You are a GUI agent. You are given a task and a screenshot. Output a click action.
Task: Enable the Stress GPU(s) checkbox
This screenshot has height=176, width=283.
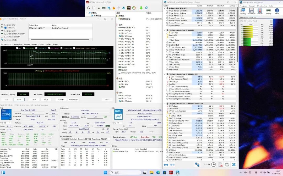coord(6,40)
